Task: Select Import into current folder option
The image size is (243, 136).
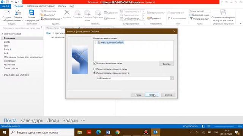Action: (95, 69)
